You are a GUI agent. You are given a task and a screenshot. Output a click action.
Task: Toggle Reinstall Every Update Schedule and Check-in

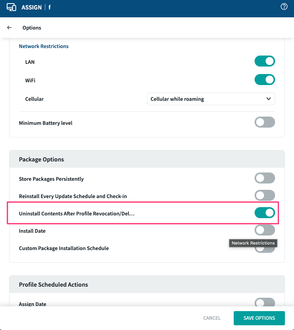(264, 196)
